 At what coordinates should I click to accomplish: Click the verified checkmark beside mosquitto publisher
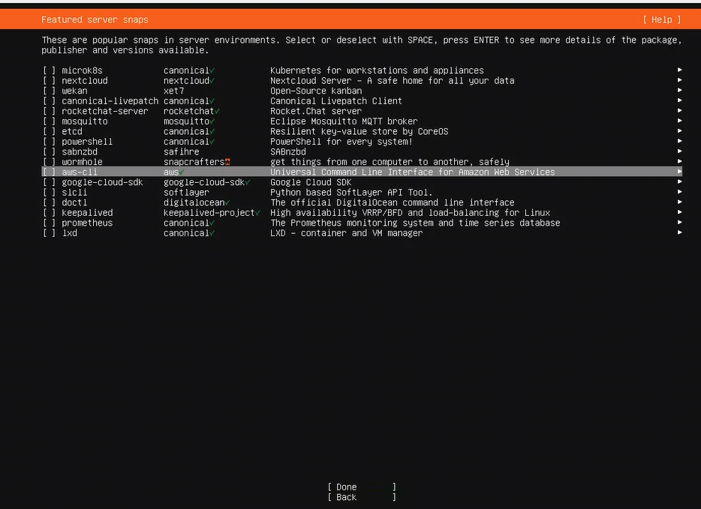coord(213,121)
